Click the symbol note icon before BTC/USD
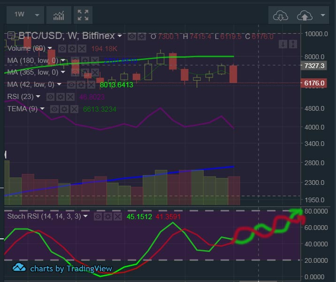Image resolution: width=336 pixels, height=282 pixels. (11, 35)
